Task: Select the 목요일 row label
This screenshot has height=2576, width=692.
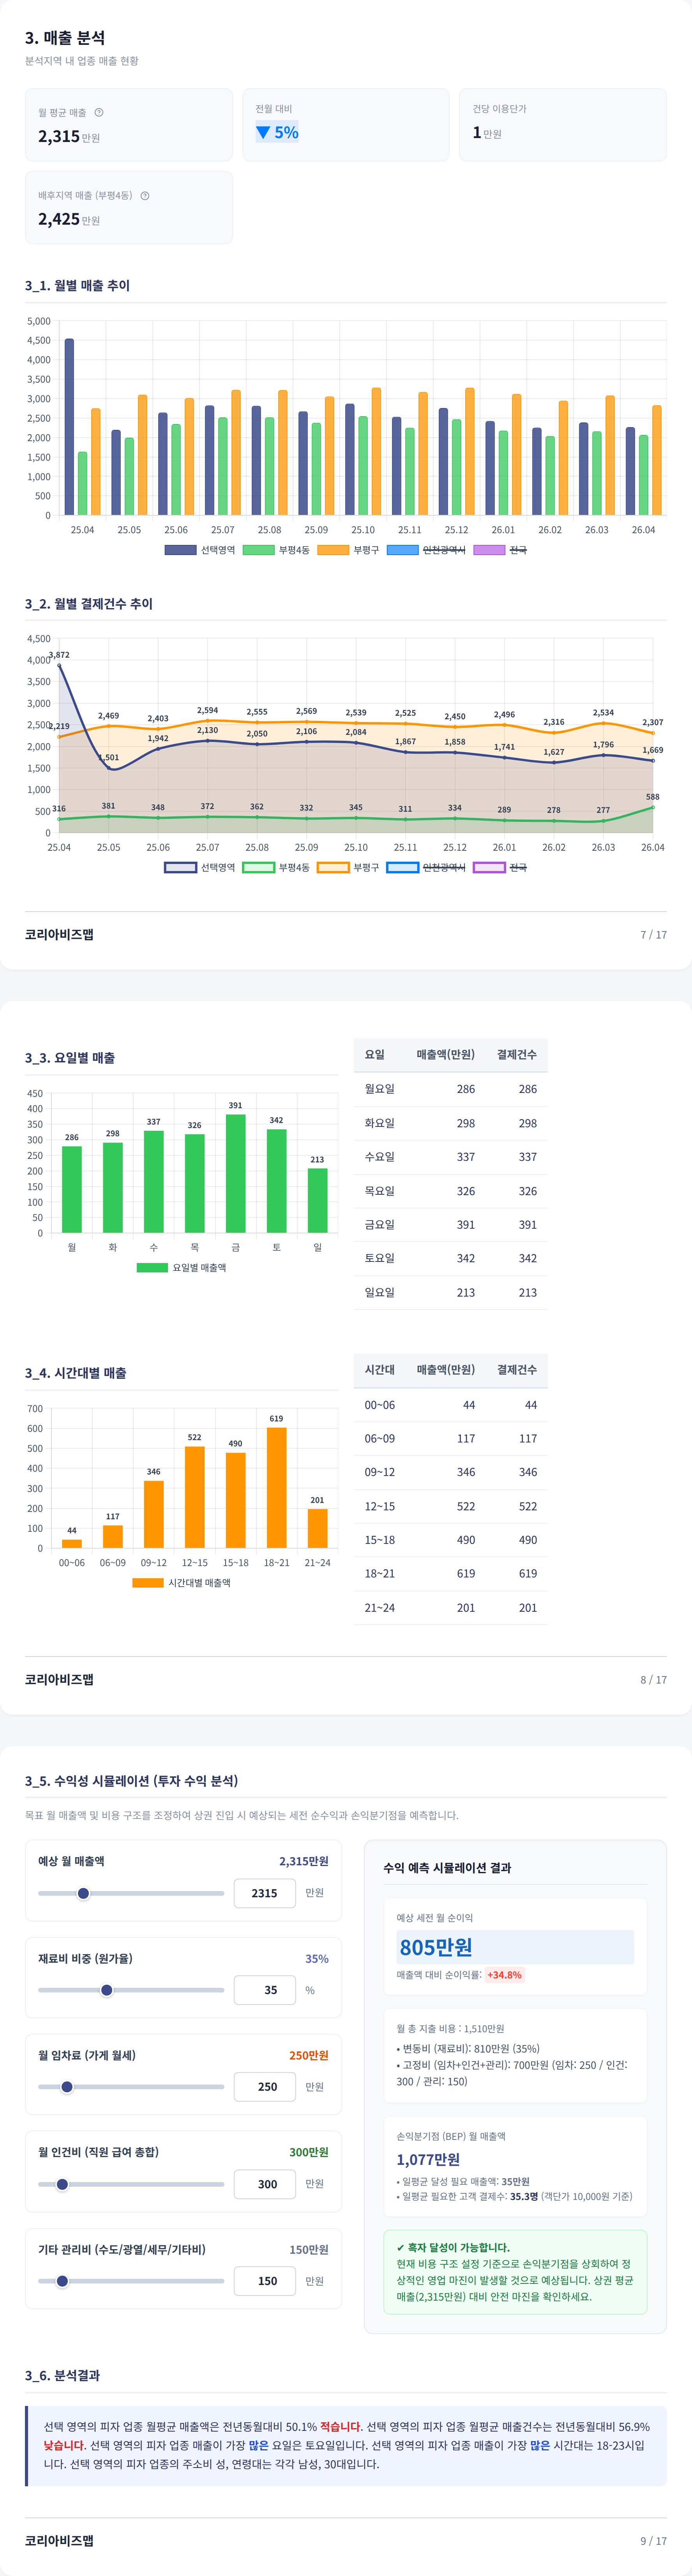Action: pyautogui.click(x=380, y=1191)
